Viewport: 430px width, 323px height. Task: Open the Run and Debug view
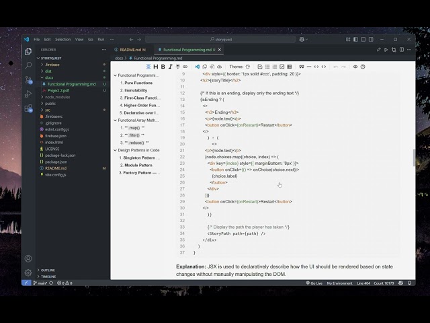coord(28,94)
